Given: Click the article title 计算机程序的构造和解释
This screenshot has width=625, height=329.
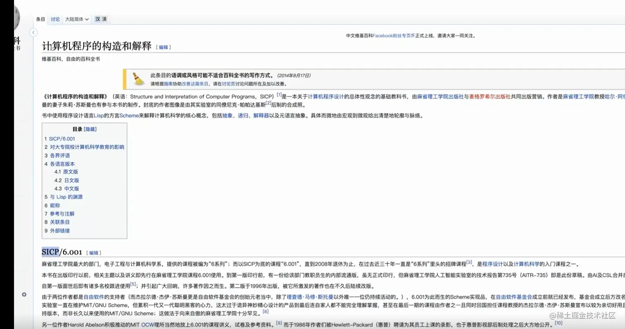Looking at the screenshot, I should coord(97,46).
